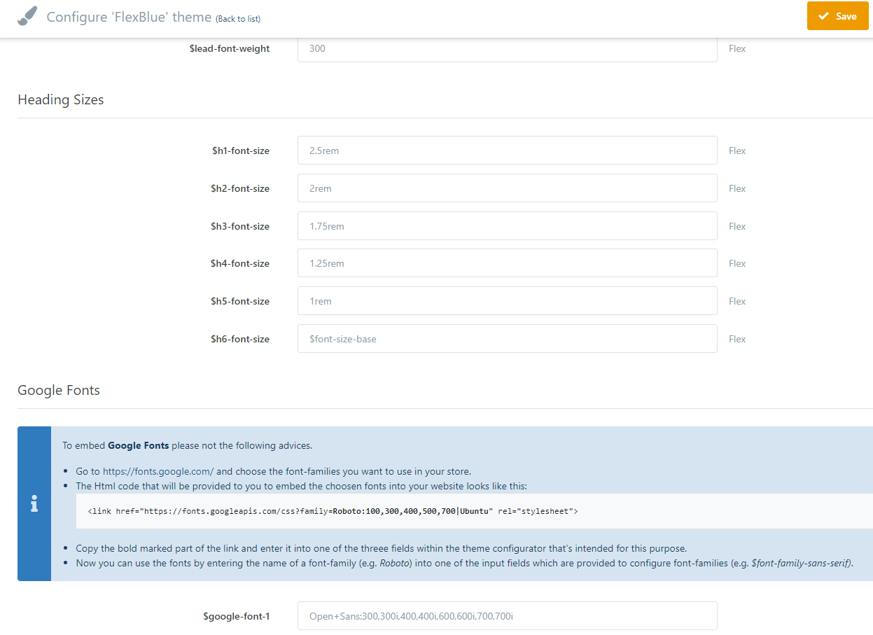Click the info icon in the Google Fonts notice
This screenshot has height=635, width=873.
[34, 503]
